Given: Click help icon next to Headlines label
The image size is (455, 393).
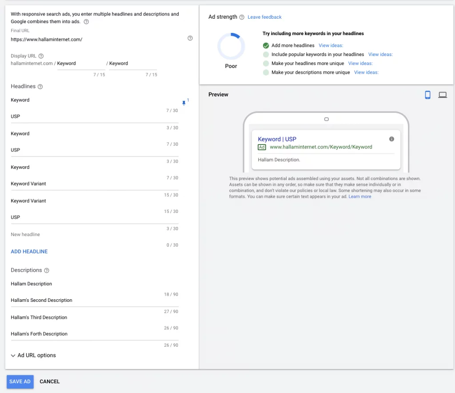Looking at the screenshot, I should tap(40, 87).
